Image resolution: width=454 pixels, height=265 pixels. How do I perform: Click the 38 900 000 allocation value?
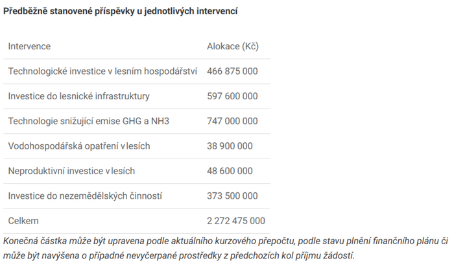pyautogui.click(x=230, y=146)
